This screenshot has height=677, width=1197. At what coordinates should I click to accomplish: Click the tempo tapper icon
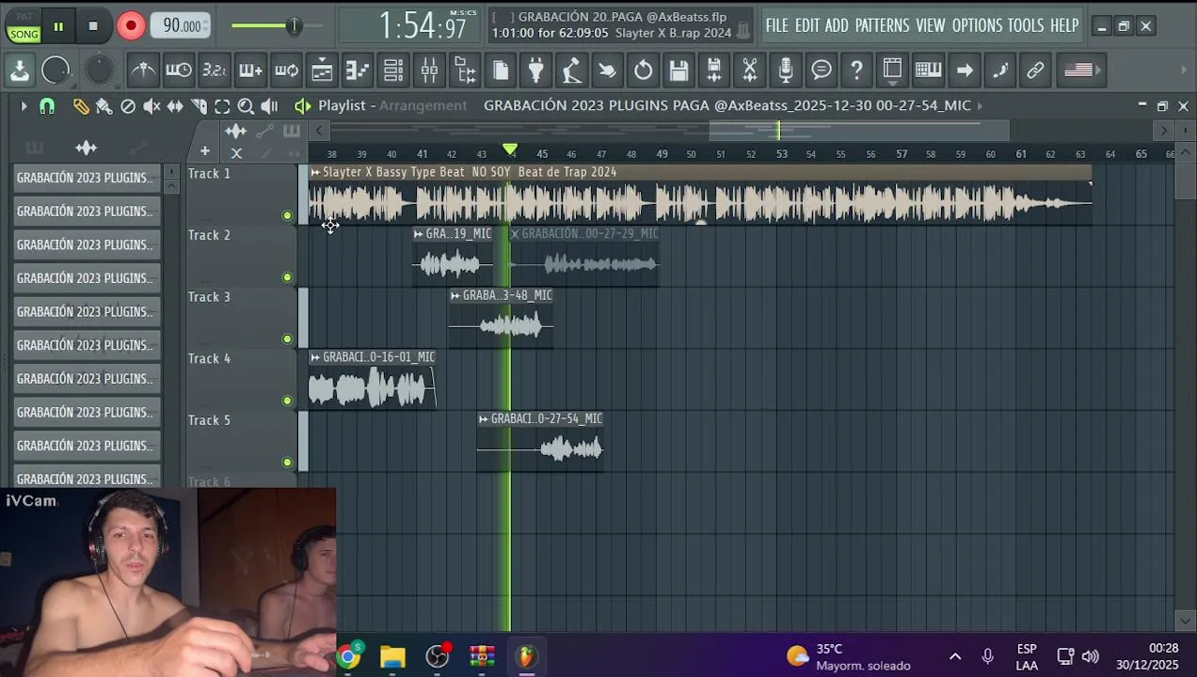pos(571,70)
